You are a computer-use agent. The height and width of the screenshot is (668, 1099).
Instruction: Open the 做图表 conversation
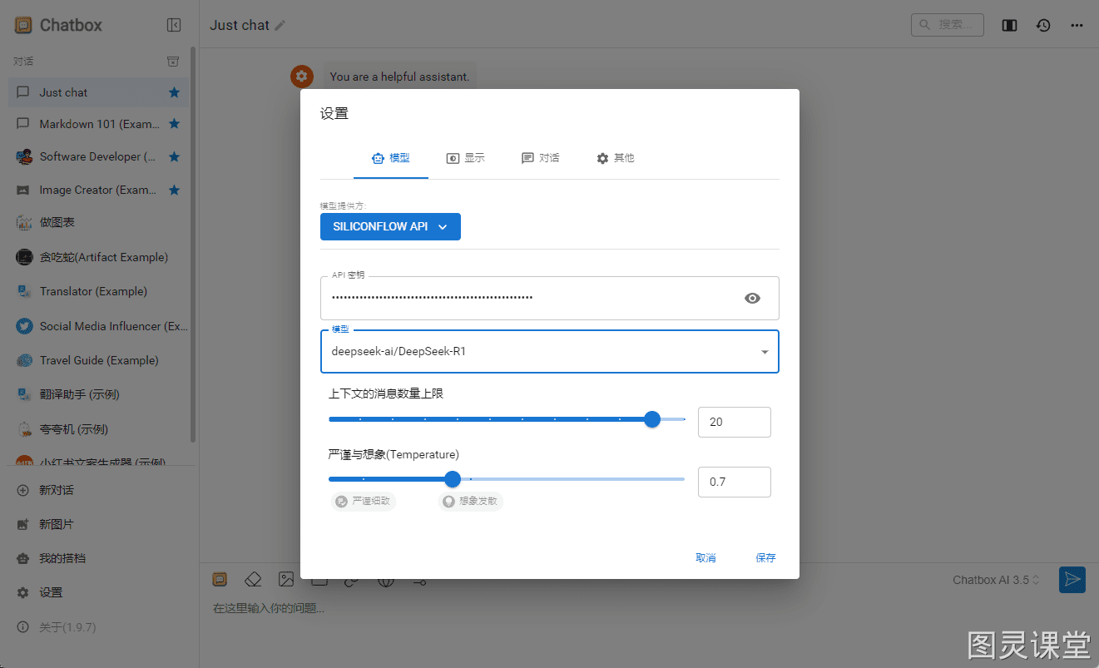pos(99,222)
